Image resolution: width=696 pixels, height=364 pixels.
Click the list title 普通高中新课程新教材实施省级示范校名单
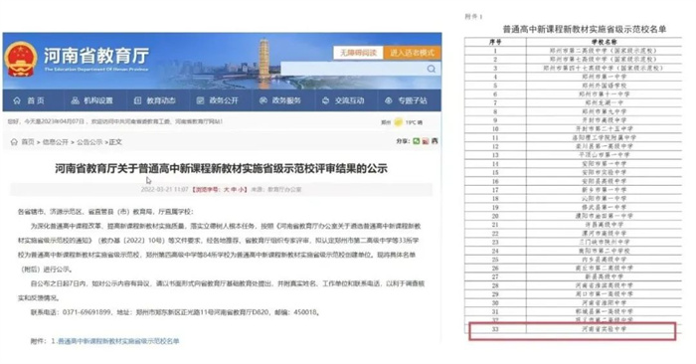tap(585, 29)
